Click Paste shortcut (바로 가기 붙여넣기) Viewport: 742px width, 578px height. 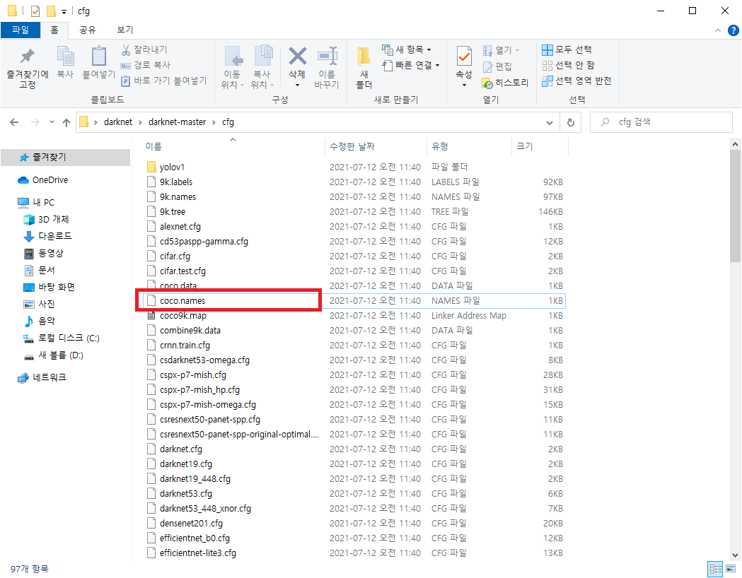(163, 81)
